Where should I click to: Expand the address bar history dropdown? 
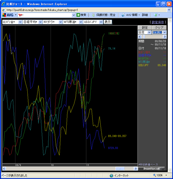(x=169, y=10)
